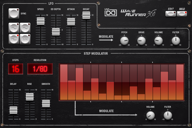Open the Steps count display
The height and width of the screenshot is (128, 192).
[x=15, y=69]
